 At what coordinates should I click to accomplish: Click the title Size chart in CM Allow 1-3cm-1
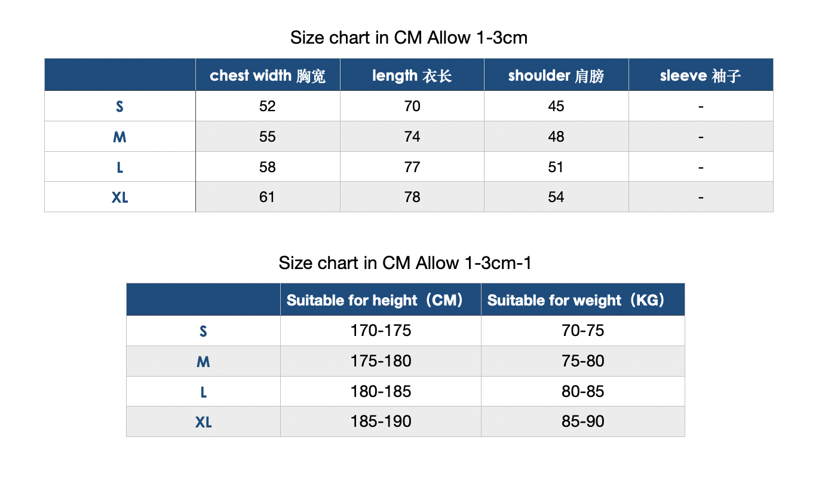tap(405, 262)
